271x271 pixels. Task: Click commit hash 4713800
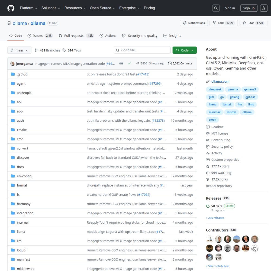point(141,63)
